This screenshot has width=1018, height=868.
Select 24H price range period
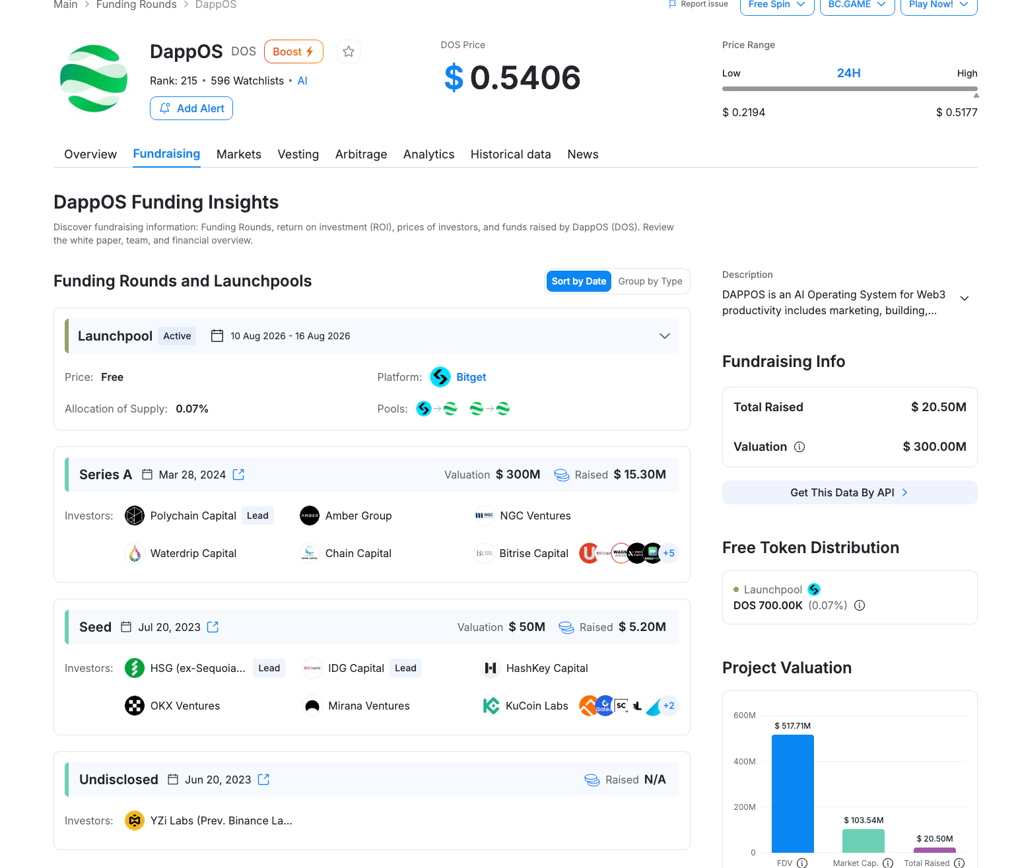pos(849,73)
